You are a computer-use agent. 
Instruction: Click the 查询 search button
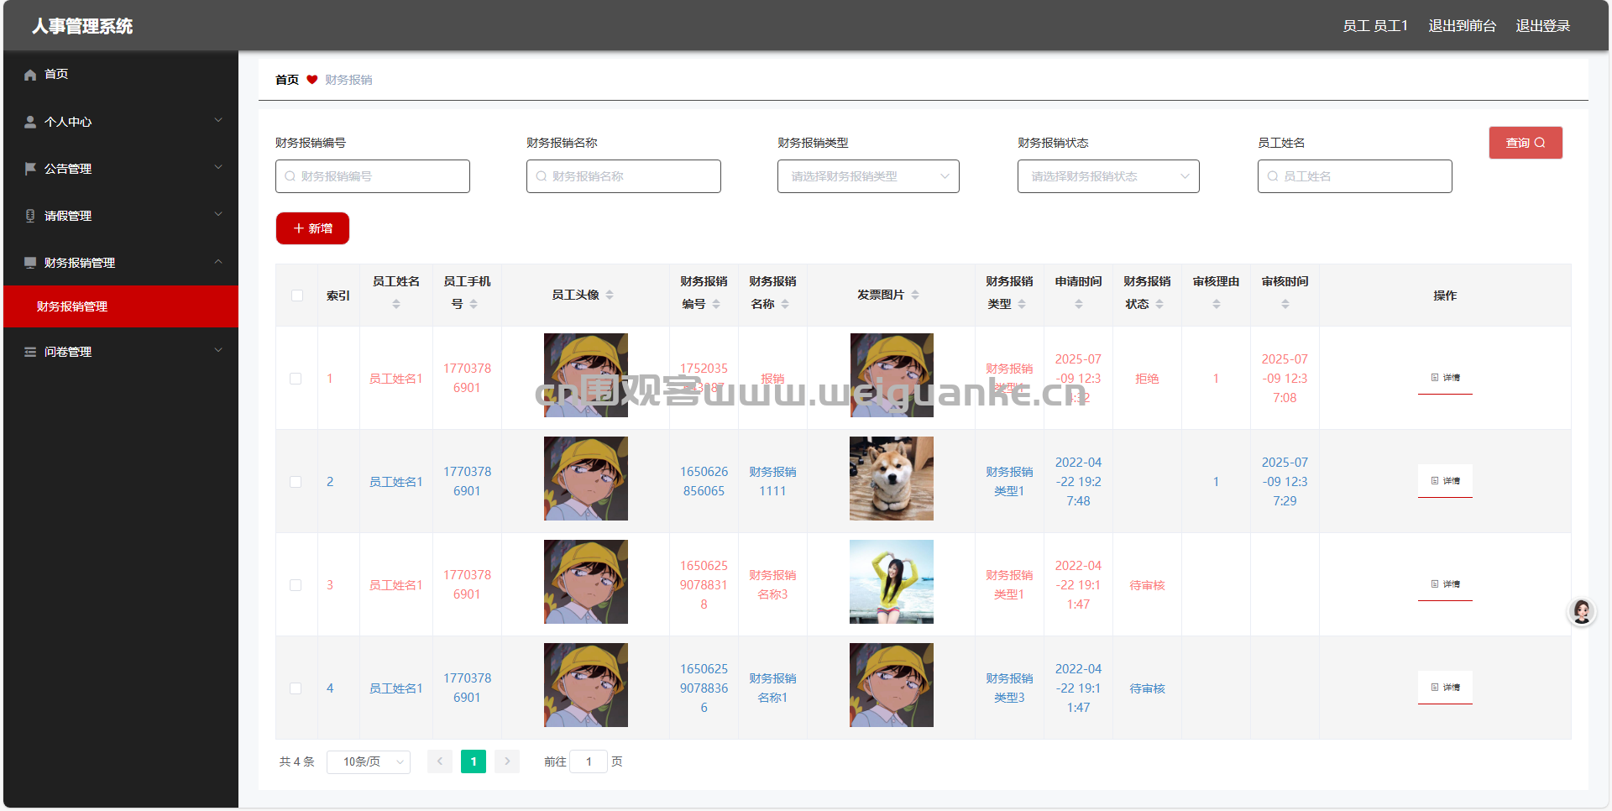point(1526,143)
